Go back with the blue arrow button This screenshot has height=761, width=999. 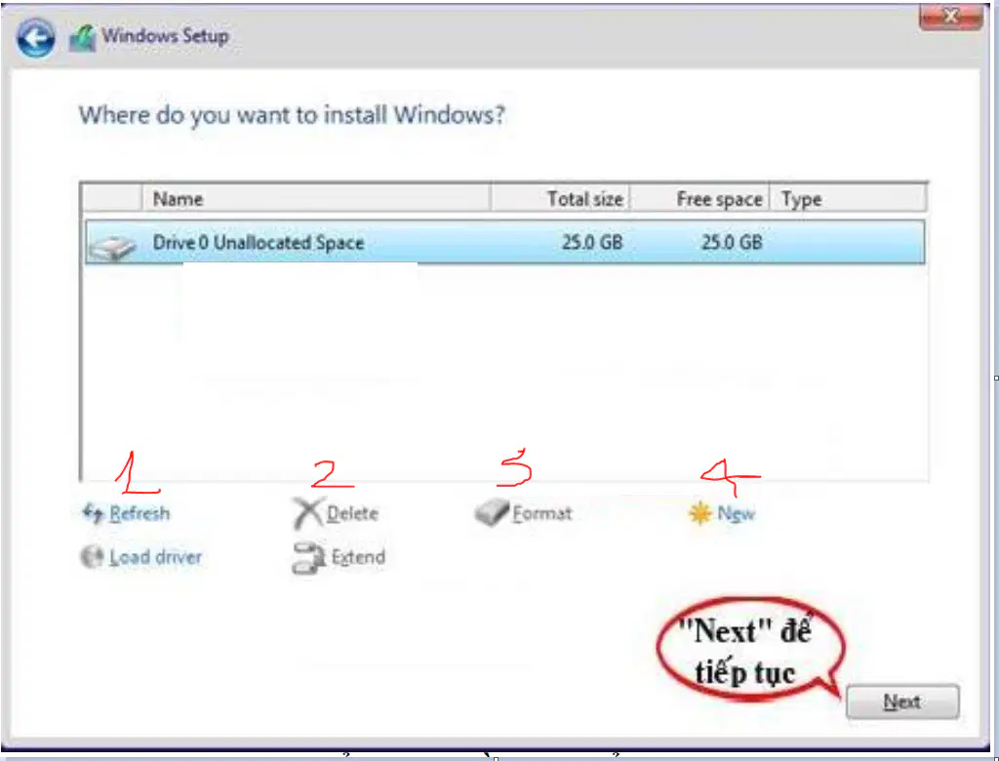[x=35, y=38]
